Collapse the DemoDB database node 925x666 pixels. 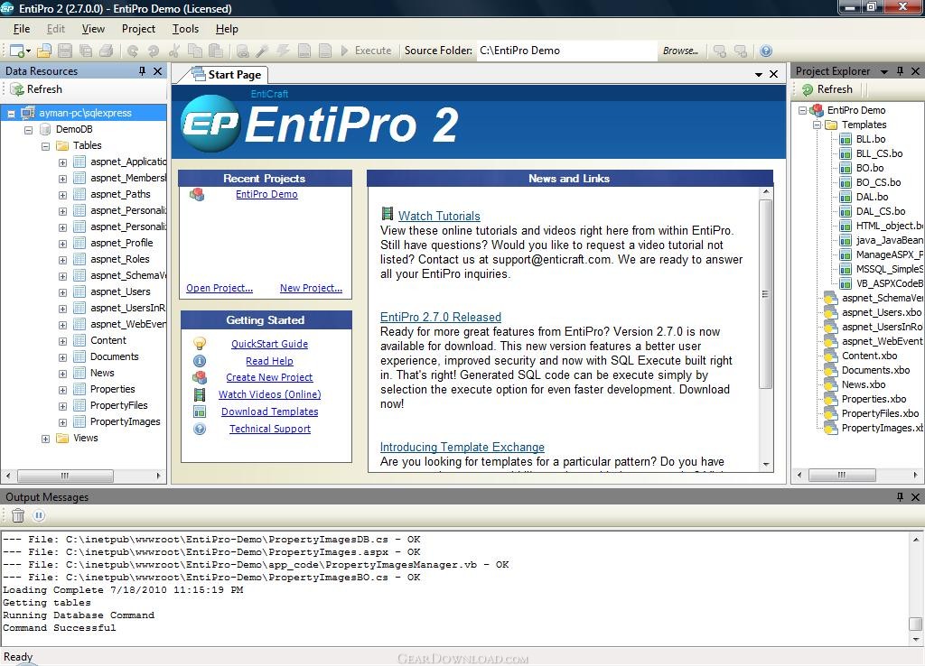pos(28,130)
